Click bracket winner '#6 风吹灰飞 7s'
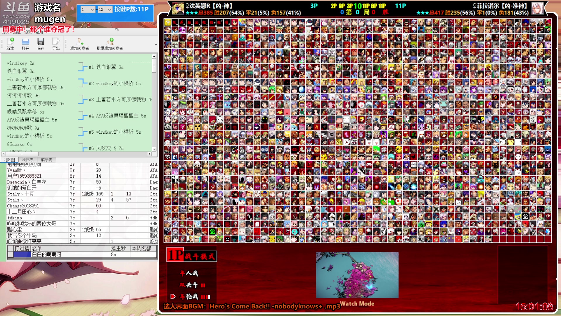Screen dimensions: 561x316 point(106,148)
